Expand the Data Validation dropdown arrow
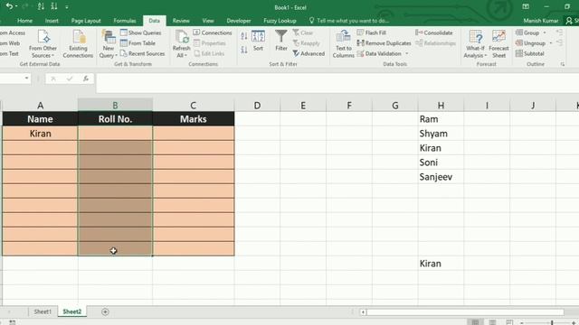Screen dimensions: 579x325 [x=407, y=53]
